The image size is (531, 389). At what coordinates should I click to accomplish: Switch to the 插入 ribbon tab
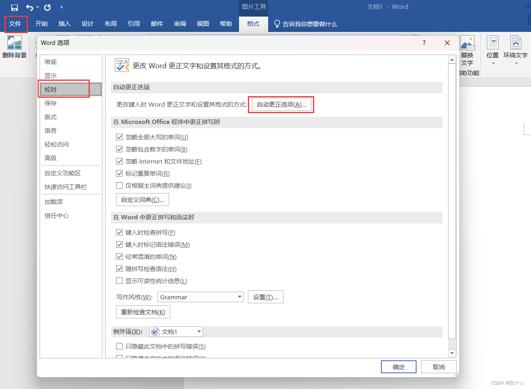coord(64,24)
